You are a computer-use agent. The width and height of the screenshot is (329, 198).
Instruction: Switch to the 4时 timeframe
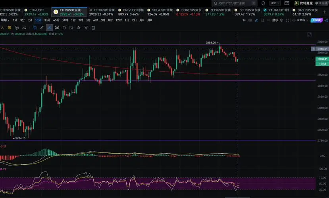click(x=96, y=20)
